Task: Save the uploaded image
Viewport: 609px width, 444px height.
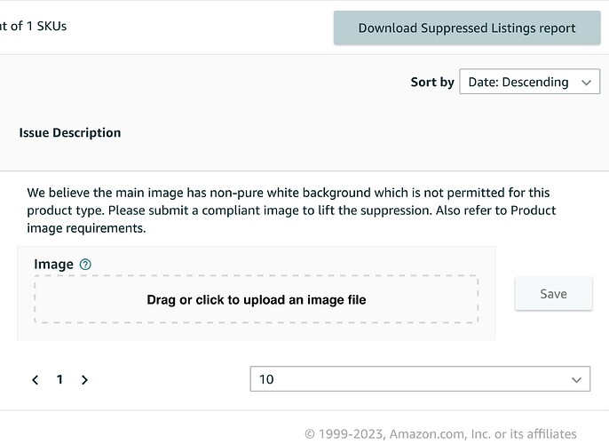Action: coord(553,294)
